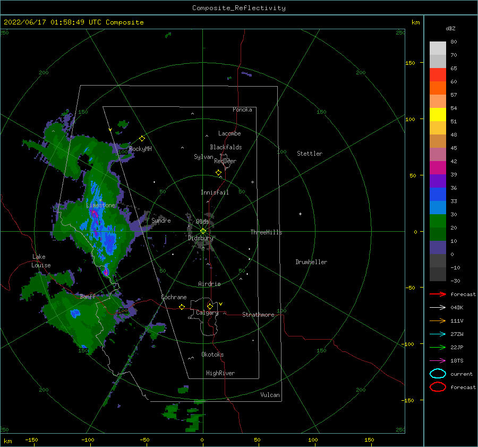
Task: Click the Airdrie label
Action: tap(209, 284)
